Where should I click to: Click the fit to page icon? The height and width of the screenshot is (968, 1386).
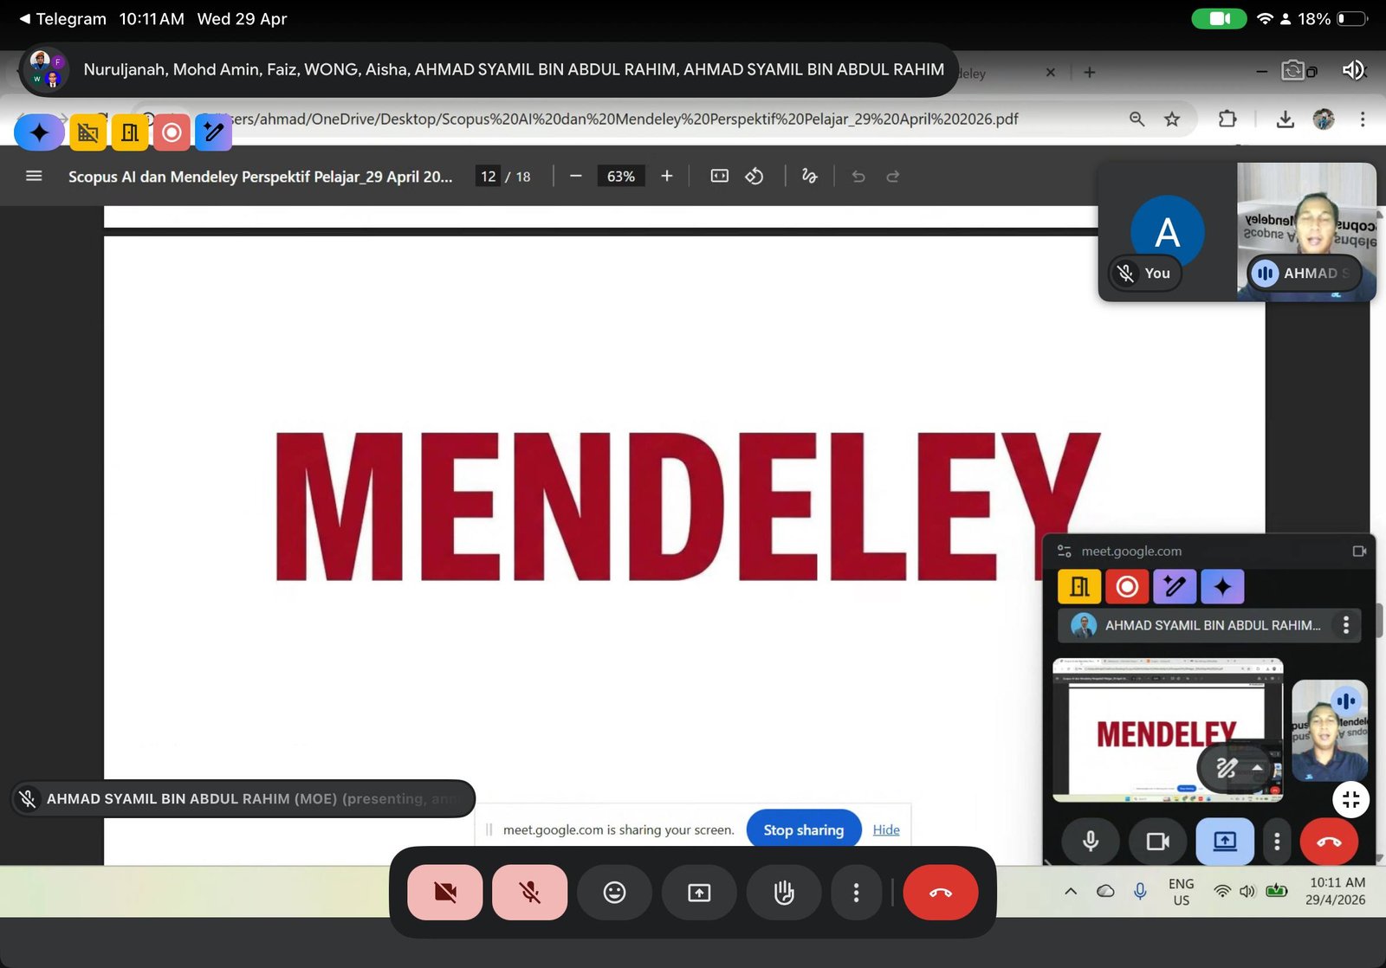click(720, 177)
